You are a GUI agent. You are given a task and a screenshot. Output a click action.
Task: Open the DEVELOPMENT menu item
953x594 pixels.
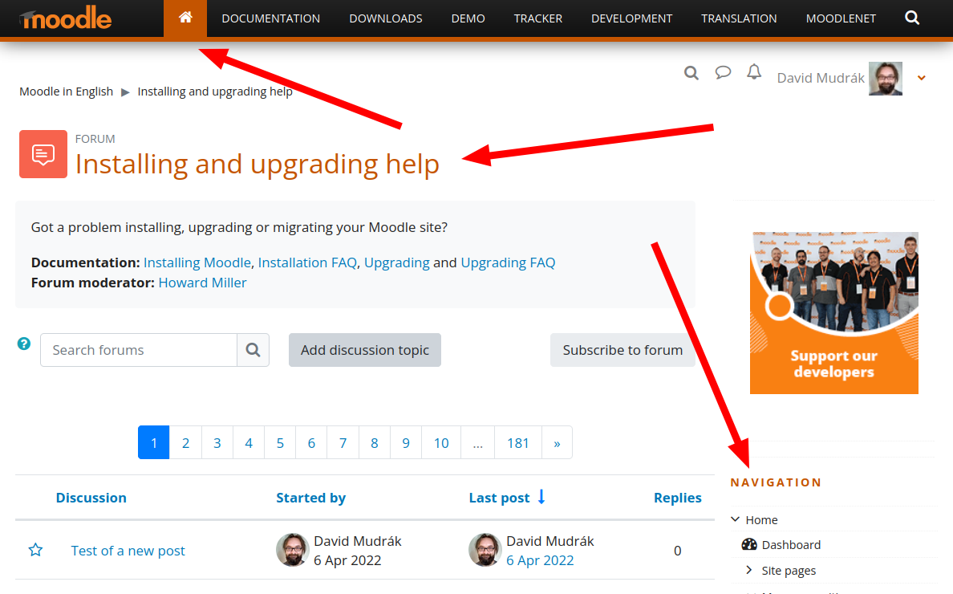(631, 18)
